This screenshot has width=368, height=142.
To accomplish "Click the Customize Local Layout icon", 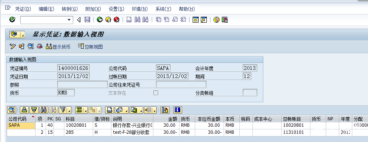I will (x=225, y=20).
